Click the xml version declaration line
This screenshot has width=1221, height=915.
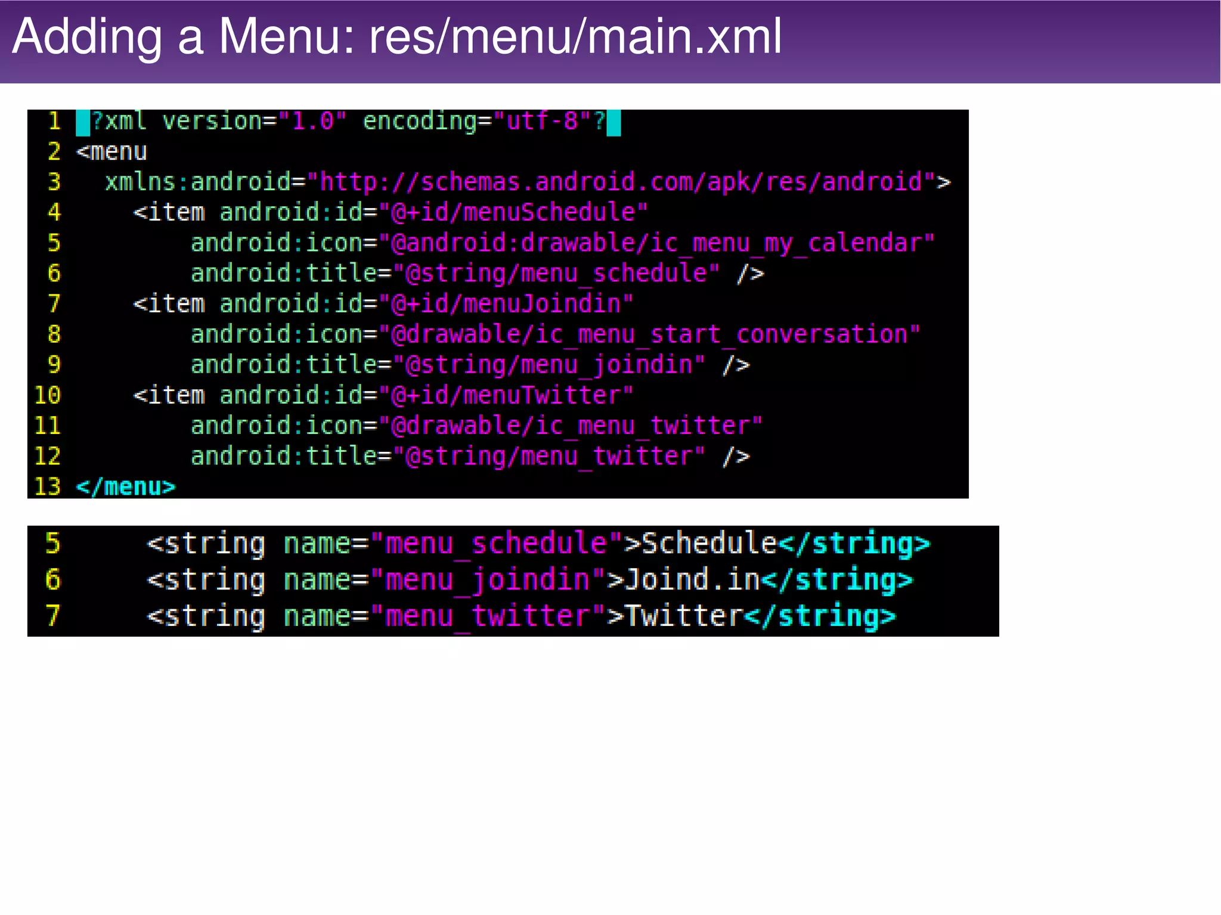[x=349, y=122]
